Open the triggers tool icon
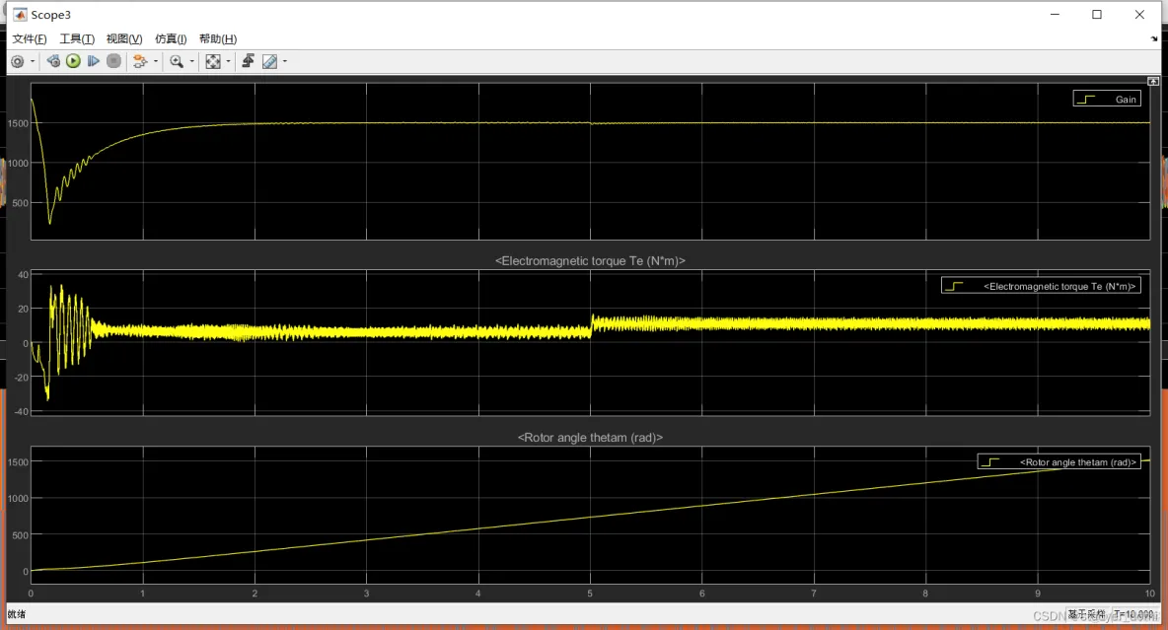The image size is (1168, 630). point(248,61)
